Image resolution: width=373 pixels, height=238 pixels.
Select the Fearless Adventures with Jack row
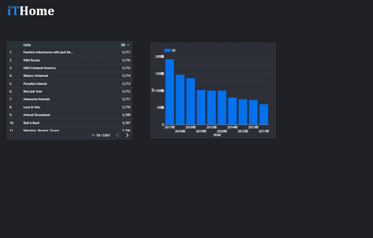(x=70, y=52)
